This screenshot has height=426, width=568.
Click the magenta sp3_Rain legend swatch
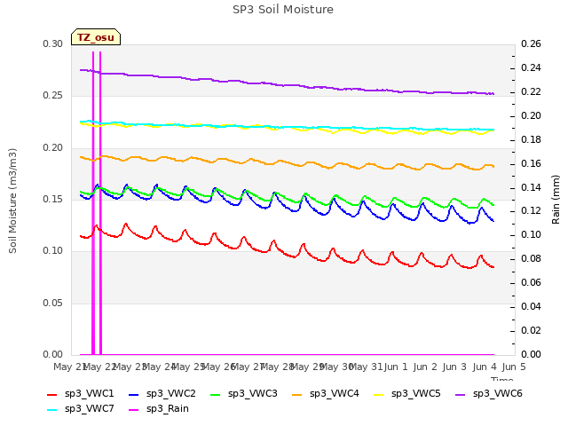(134, 410)
